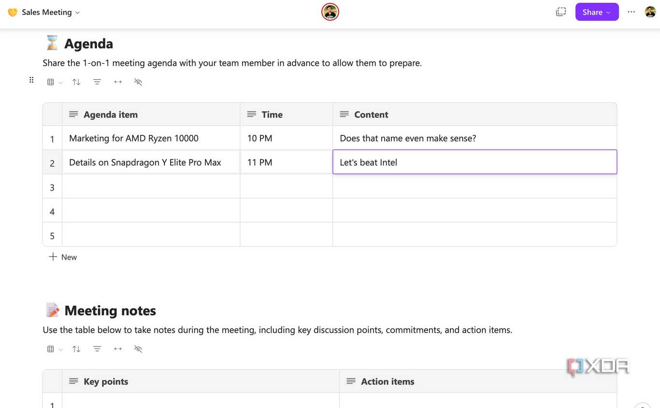Click the Meeting notes heading text
The width and height of the screenshot is (660, 408).
click(x=110, y=310)
